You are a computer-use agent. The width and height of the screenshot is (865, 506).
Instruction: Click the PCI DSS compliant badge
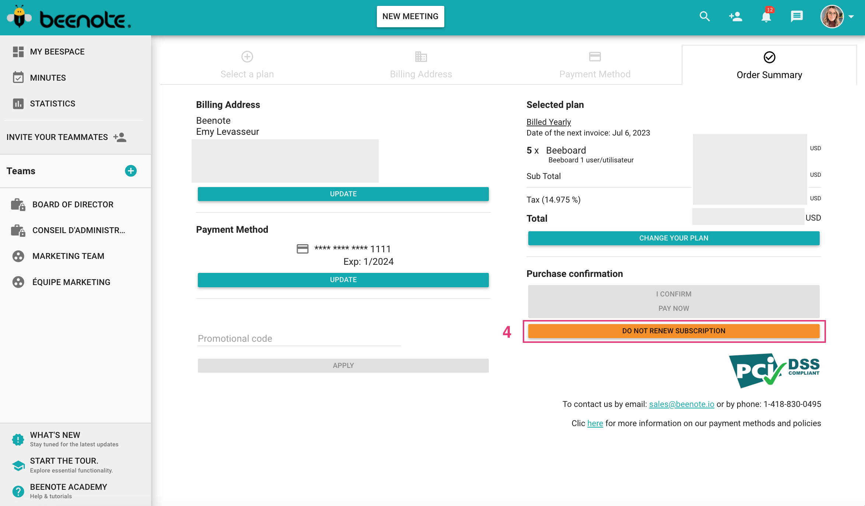pyautogui.click(x=774, y=370)
